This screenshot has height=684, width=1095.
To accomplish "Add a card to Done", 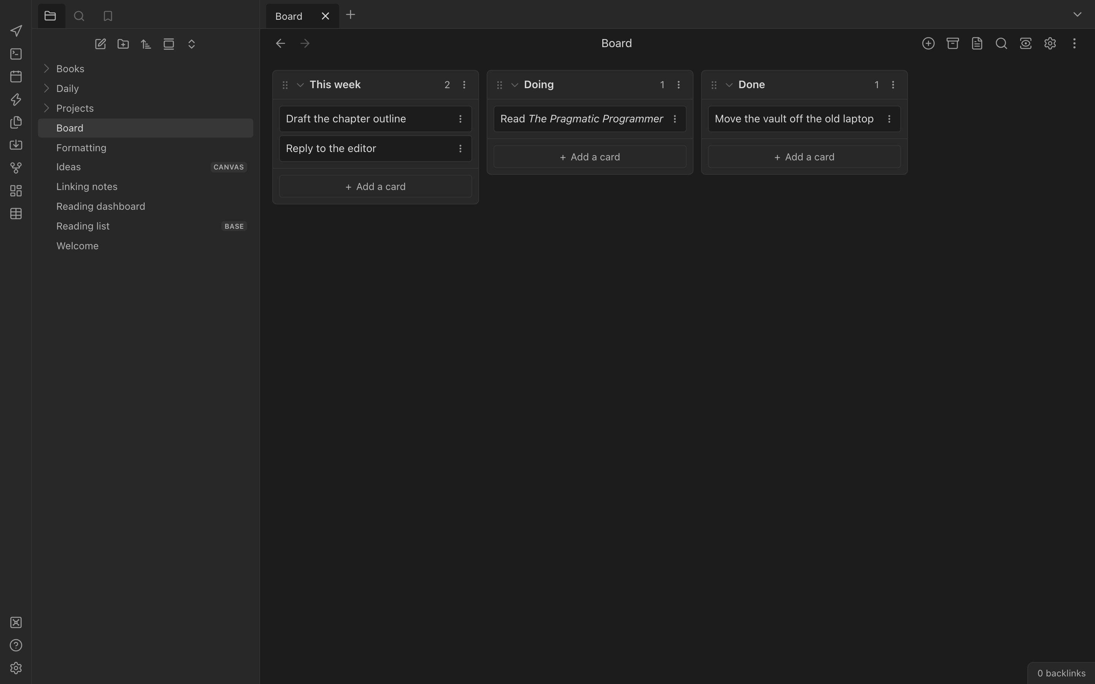I will (805, 157).
